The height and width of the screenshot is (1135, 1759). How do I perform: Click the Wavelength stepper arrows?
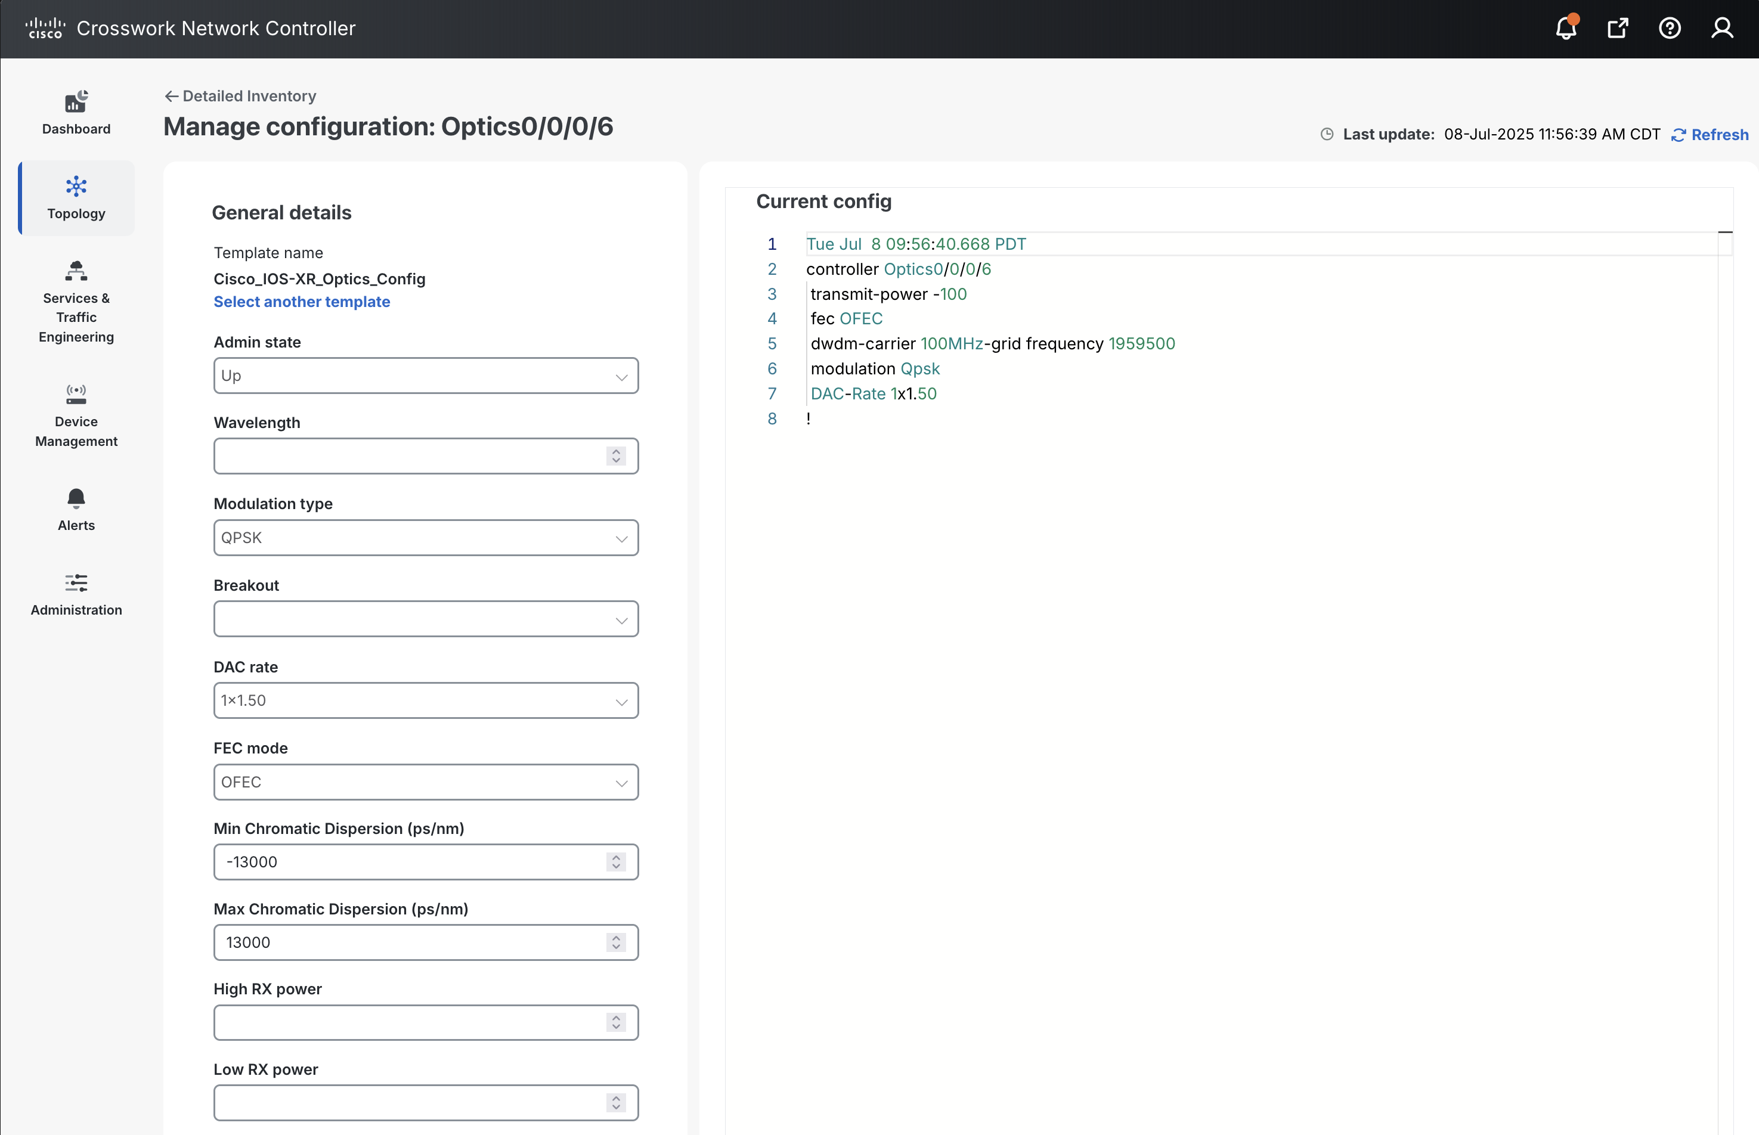617,456
